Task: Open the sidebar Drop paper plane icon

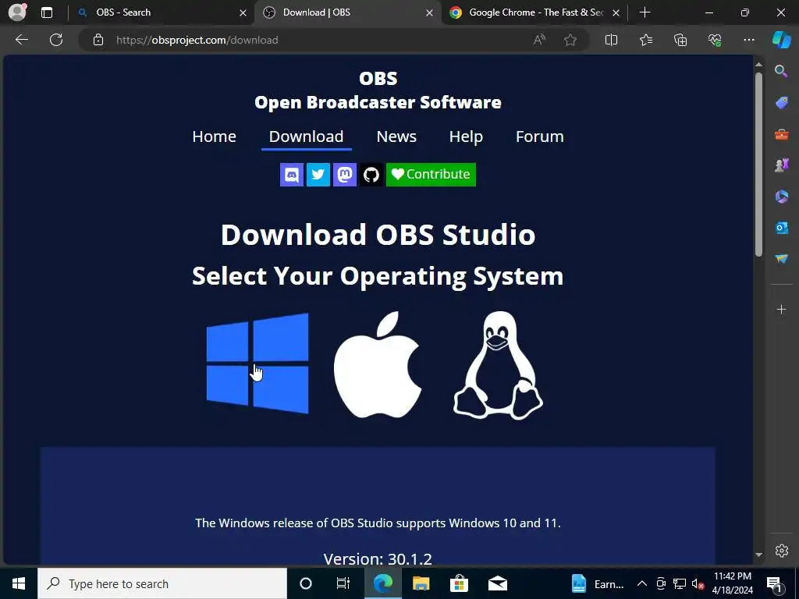Action: [x=781, y=259]
